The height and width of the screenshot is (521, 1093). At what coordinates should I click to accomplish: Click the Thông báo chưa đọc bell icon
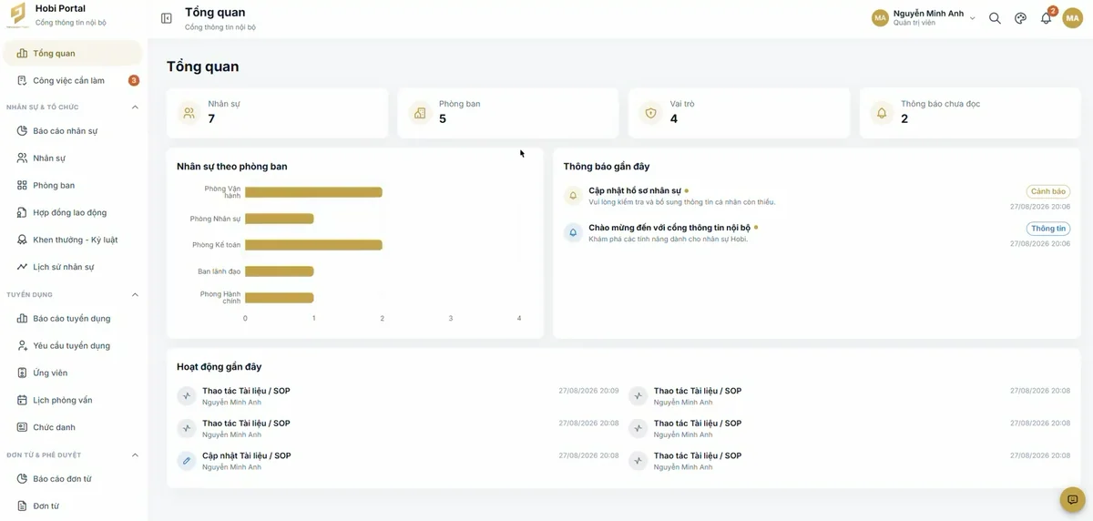coord(882,113)
